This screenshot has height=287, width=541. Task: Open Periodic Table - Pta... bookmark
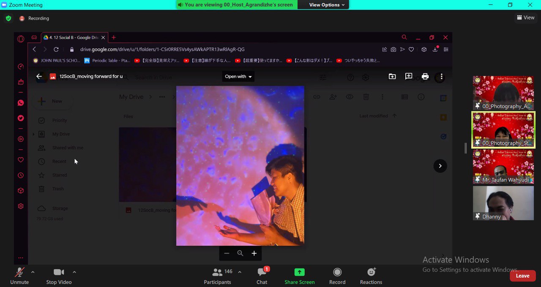tap(107, 60)
